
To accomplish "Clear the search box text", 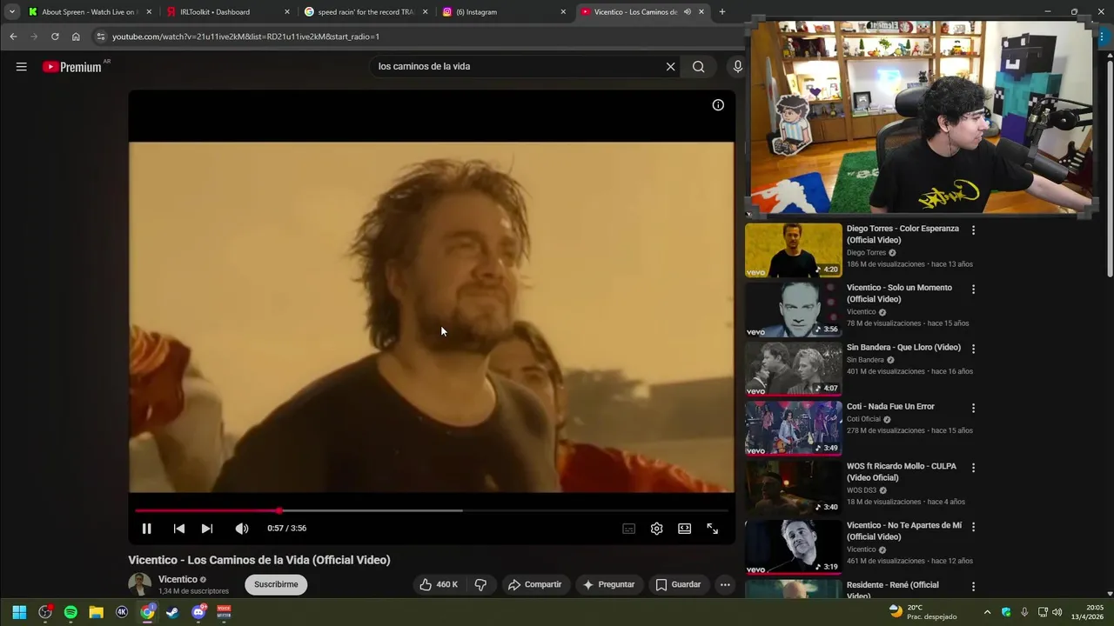I will click(670, 67).
